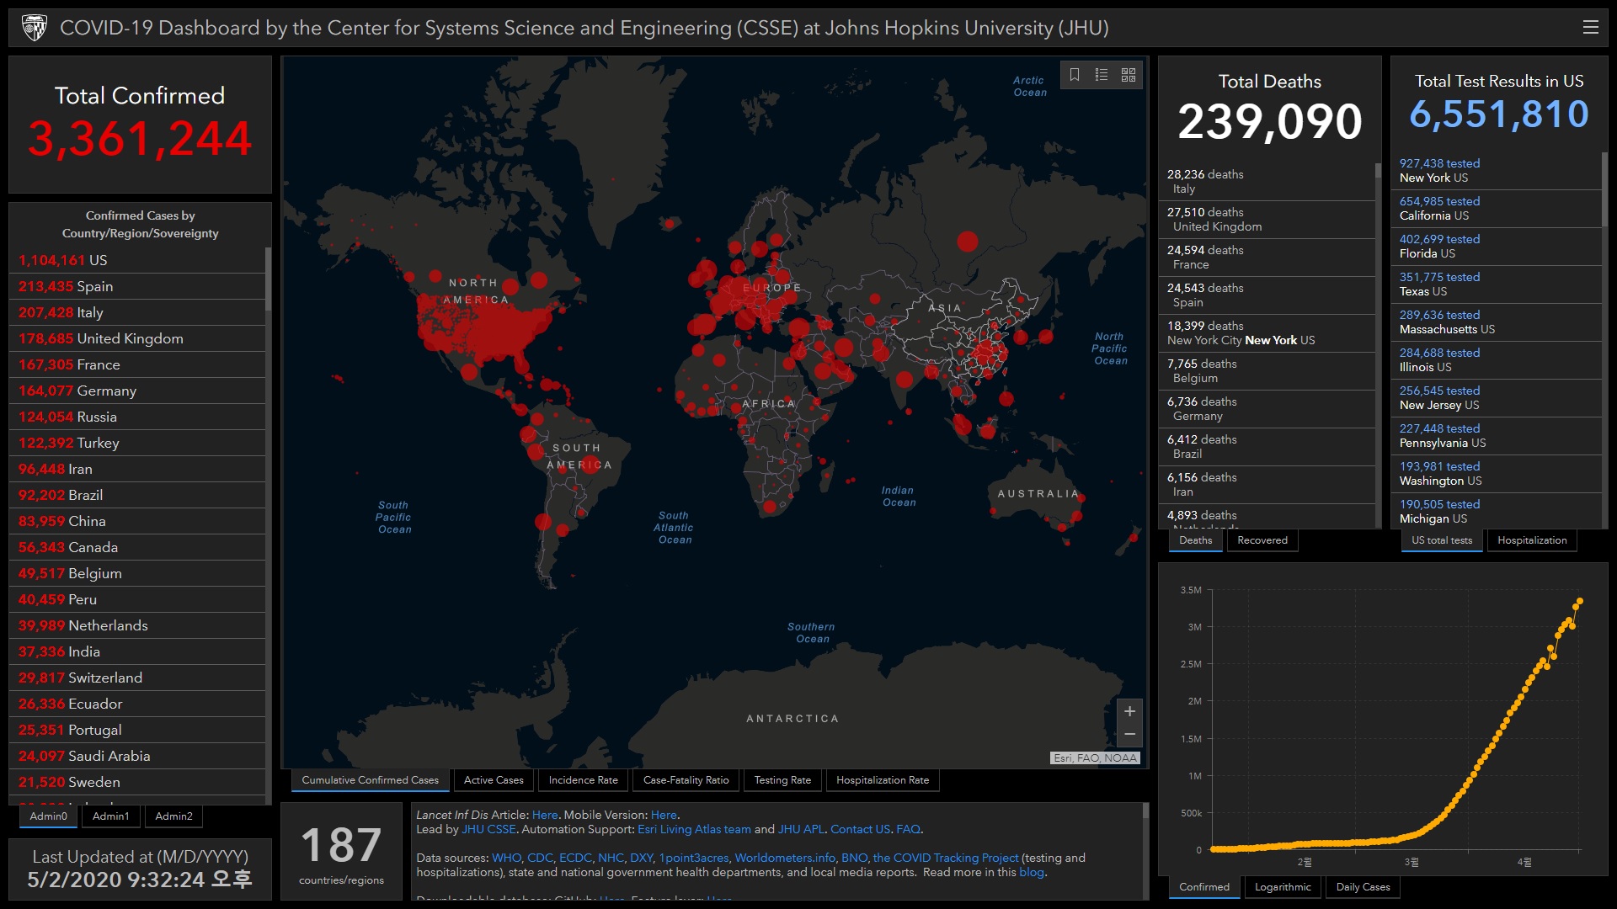1617x909 pixels.
Task: Show the Recovered list tab
Action: pos(1262,540)
